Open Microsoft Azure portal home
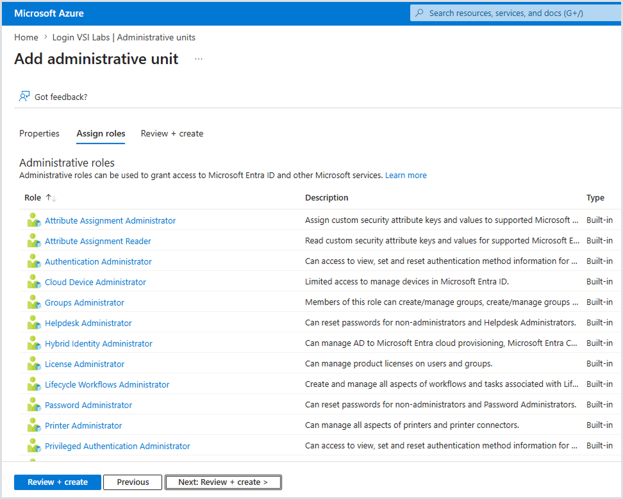Screen dimensions: 623x499 tap(49, 13)
